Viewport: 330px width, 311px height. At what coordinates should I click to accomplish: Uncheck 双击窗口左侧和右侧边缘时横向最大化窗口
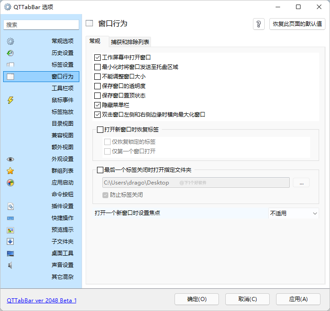(97, 115)
